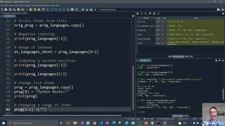Click the Windows taskbar search box
Screen dimensions: 225x126
[32, 123]
